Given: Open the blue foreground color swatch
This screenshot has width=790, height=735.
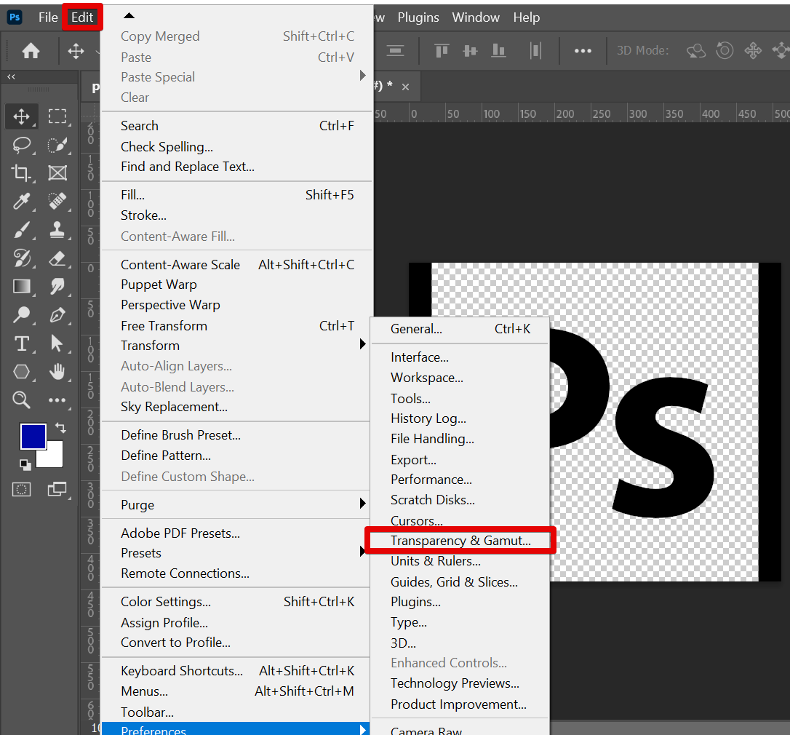Looking at the screenshot, I should pyautogui.click(x=33, y=436).
